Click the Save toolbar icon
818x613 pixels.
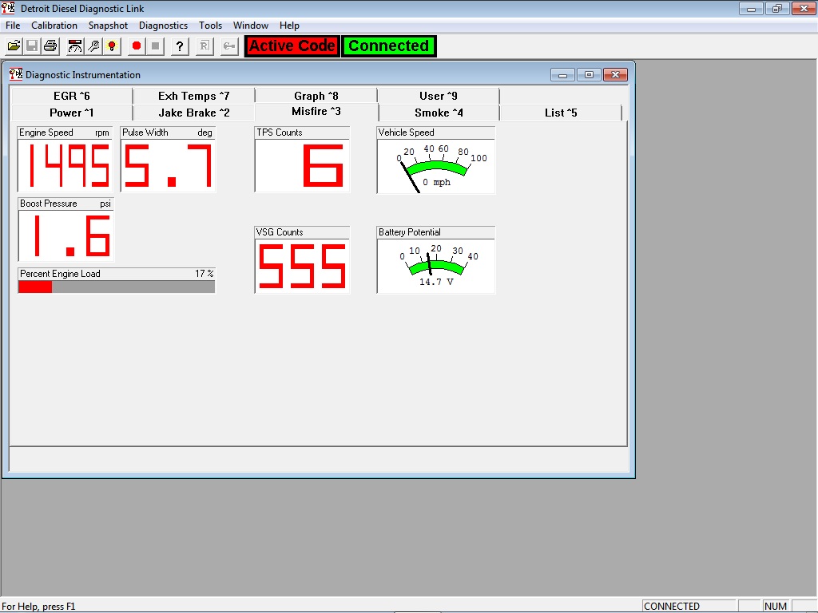pyautogui.click(x=31, y=45)
